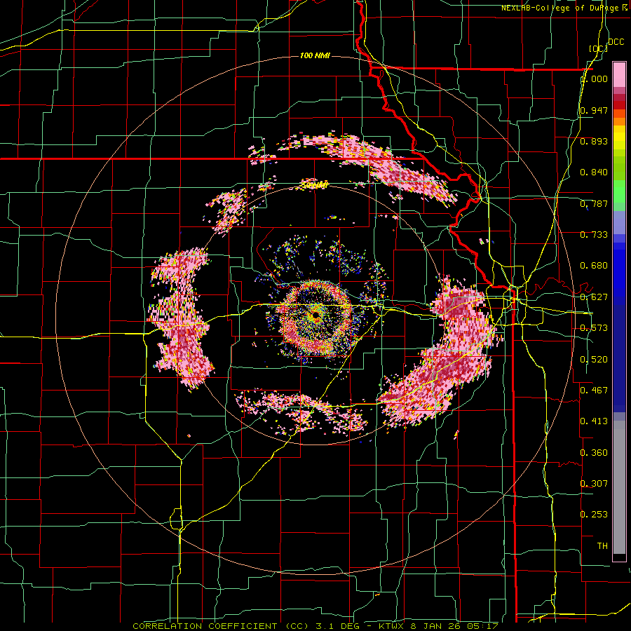Click the 0.307 legend value
631x631 pixels.
pos(594,484)
